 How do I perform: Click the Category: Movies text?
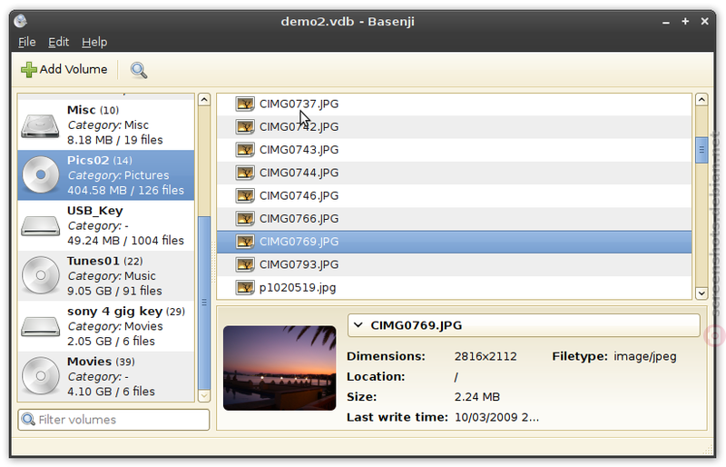(115, 326)
